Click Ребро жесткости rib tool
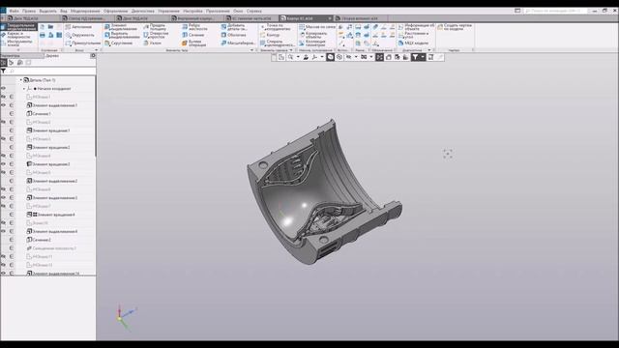The height and width of the screenshot is (348, 619). point(194,27)
